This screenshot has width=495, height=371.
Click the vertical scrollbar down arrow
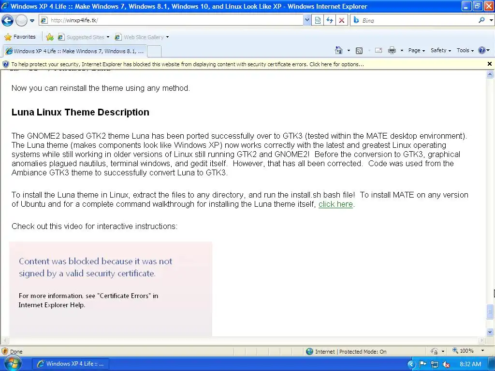tap(490, 332)
